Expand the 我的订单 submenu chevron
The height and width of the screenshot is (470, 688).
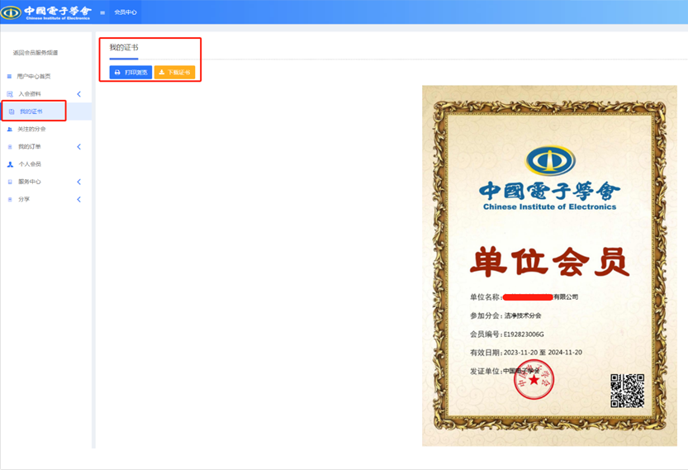pyautogui.click(x=79, y=146)
